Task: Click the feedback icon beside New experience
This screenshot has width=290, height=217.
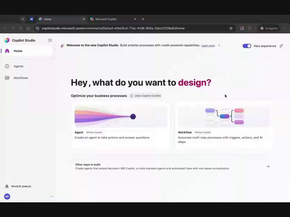Action: [x=281, y=46]
